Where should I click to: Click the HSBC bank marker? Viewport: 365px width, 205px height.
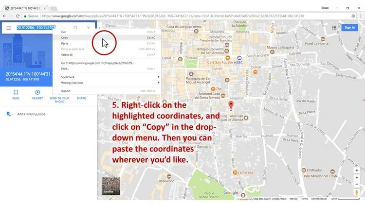(239, 58)
